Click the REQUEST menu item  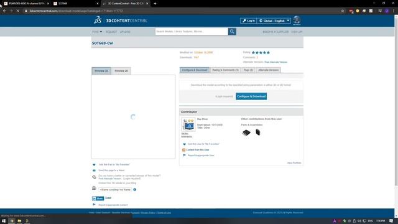click(111, 32)
